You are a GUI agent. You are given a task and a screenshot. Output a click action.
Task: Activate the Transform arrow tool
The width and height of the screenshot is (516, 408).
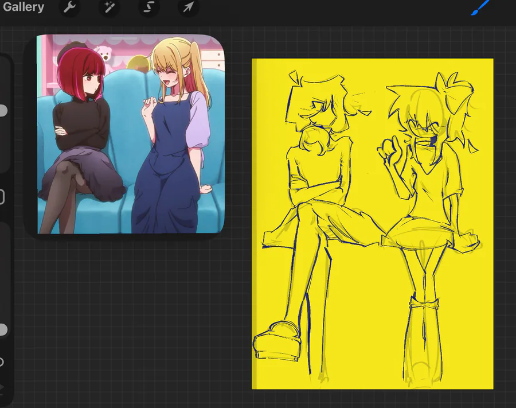[x=188, y=7]
